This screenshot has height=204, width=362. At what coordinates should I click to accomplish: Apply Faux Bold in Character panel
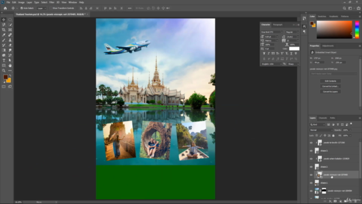(264, 53)
